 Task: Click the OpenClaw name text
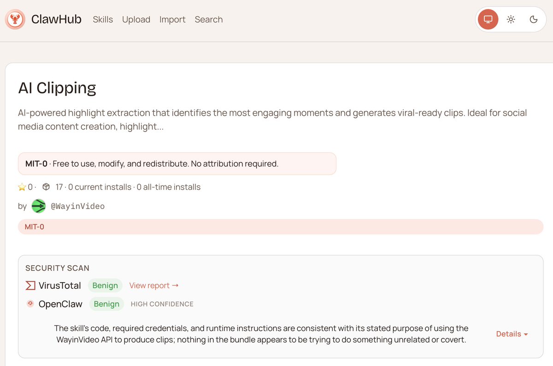click(x=60, y=304)
